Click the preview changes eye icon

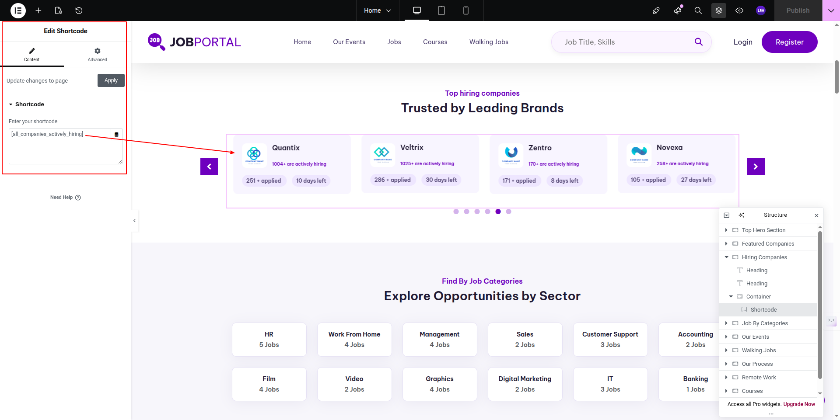tap(739, 10)
